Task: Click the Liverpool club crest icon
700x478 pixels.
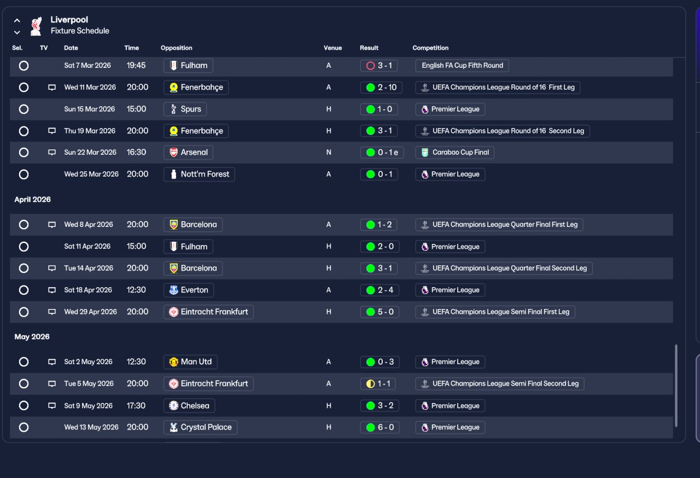Action: 36,26
